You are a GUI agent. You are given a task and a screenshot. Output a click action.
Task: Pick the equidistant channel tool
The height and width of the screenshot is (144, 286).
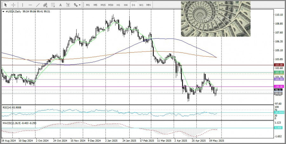click(x=45, y=5)
